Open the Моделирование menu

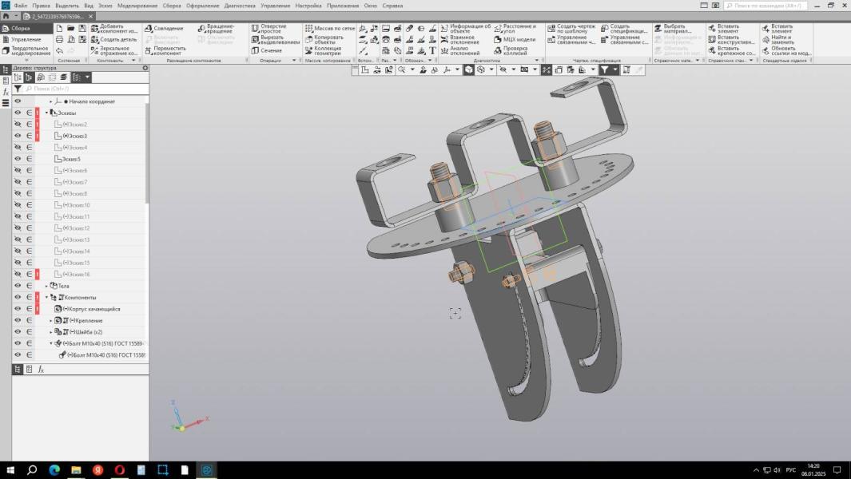[137, 6]
